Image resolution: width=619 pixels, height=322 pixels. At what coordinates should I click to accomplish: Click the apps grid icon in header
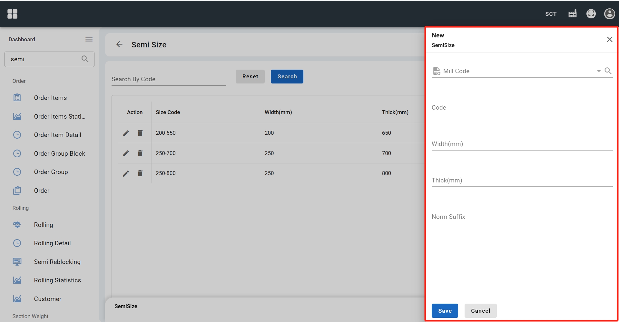click(x=12, y=14)
